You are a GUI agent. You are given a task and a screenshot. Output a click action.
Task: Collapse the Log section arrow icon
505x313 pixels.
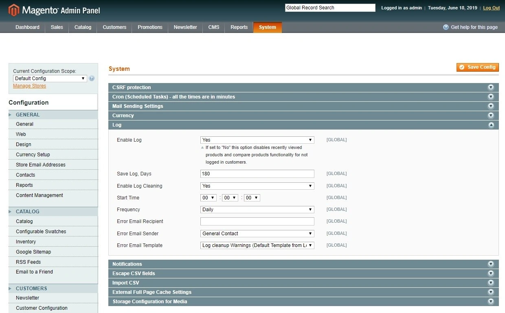pyautogui.click(x=491, y=125)
